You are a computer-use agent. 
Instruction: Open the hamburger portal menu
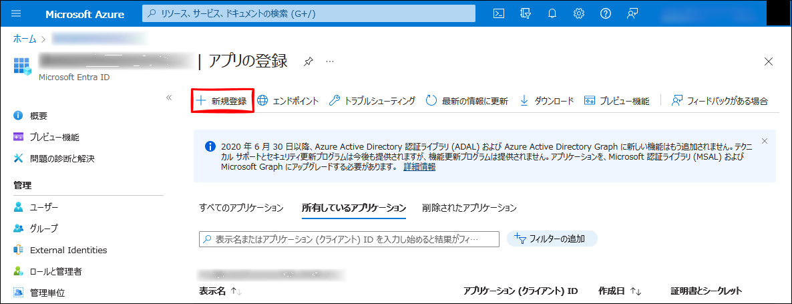click(x=17, y=13)
